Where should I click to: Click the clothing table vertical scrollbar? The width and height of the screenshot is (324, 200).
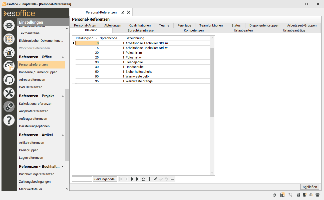212,82
